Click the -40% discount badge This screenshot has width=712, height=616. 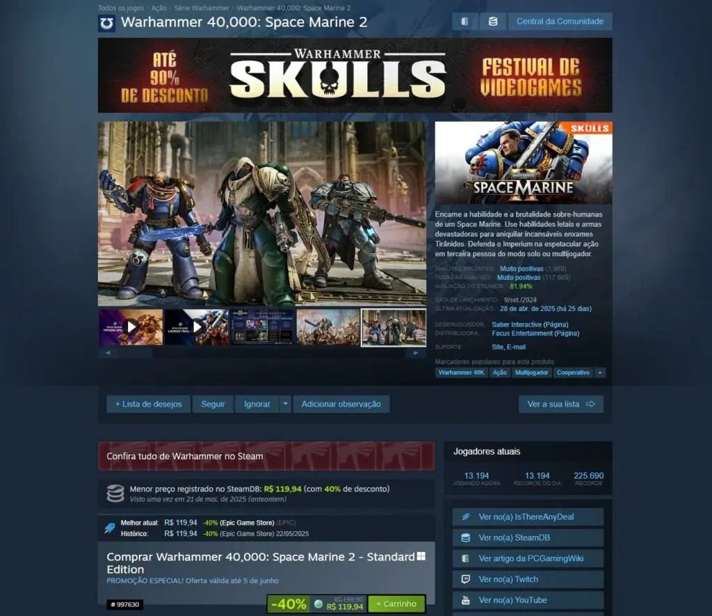289,603
